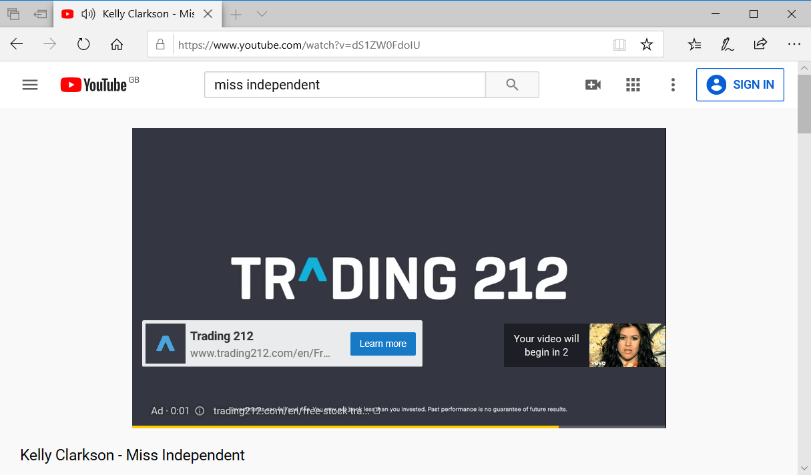
Task: Open Reading view book icon
Action: click(620, 45)
